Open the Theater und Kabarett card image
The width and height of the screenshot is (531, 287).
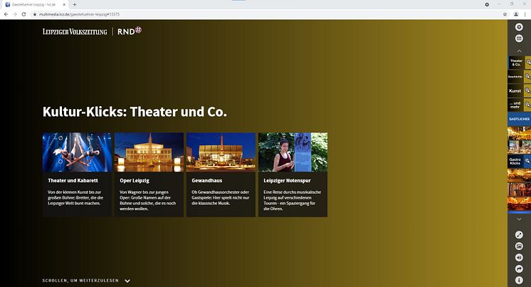[77, 152]
